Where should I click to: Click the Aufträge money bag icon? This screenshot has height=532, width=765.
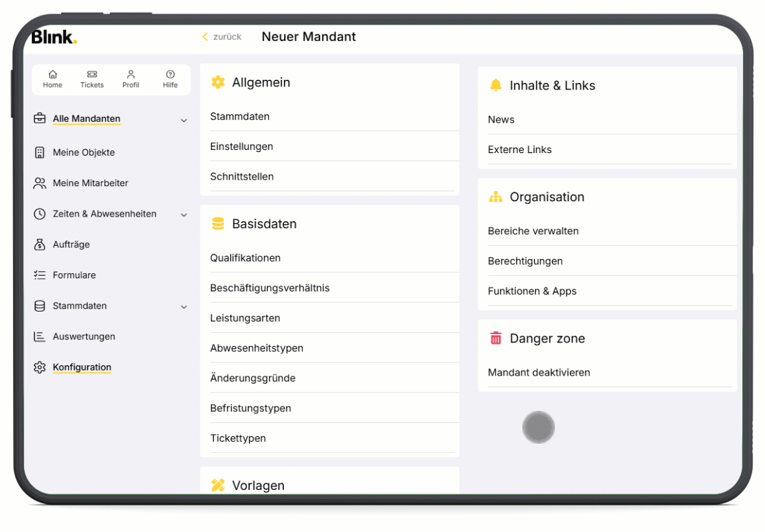40,245
